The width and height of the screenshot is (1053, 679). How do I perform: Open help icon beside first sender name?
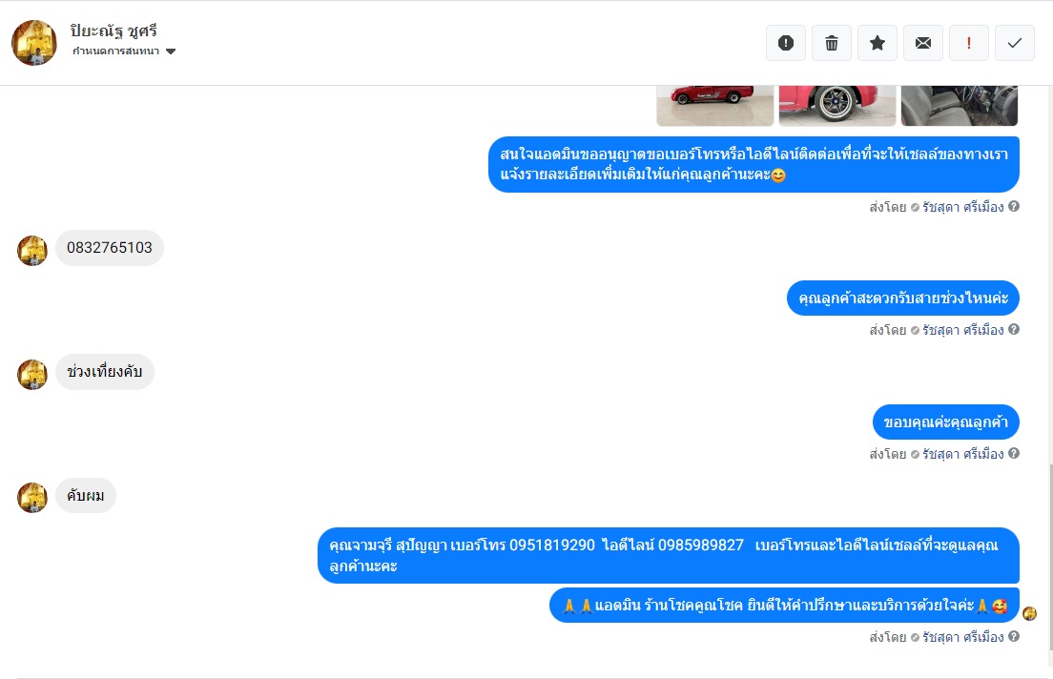(x=1014, y=206)
